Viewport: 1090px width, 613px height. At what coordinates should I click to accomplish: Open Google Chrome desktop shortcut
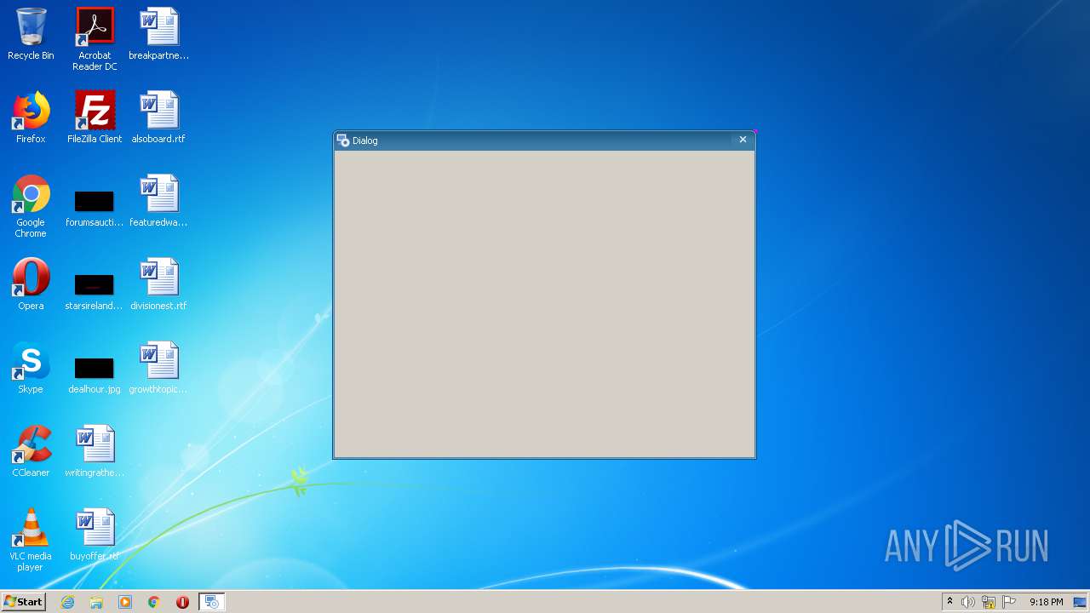pos(31,206)
